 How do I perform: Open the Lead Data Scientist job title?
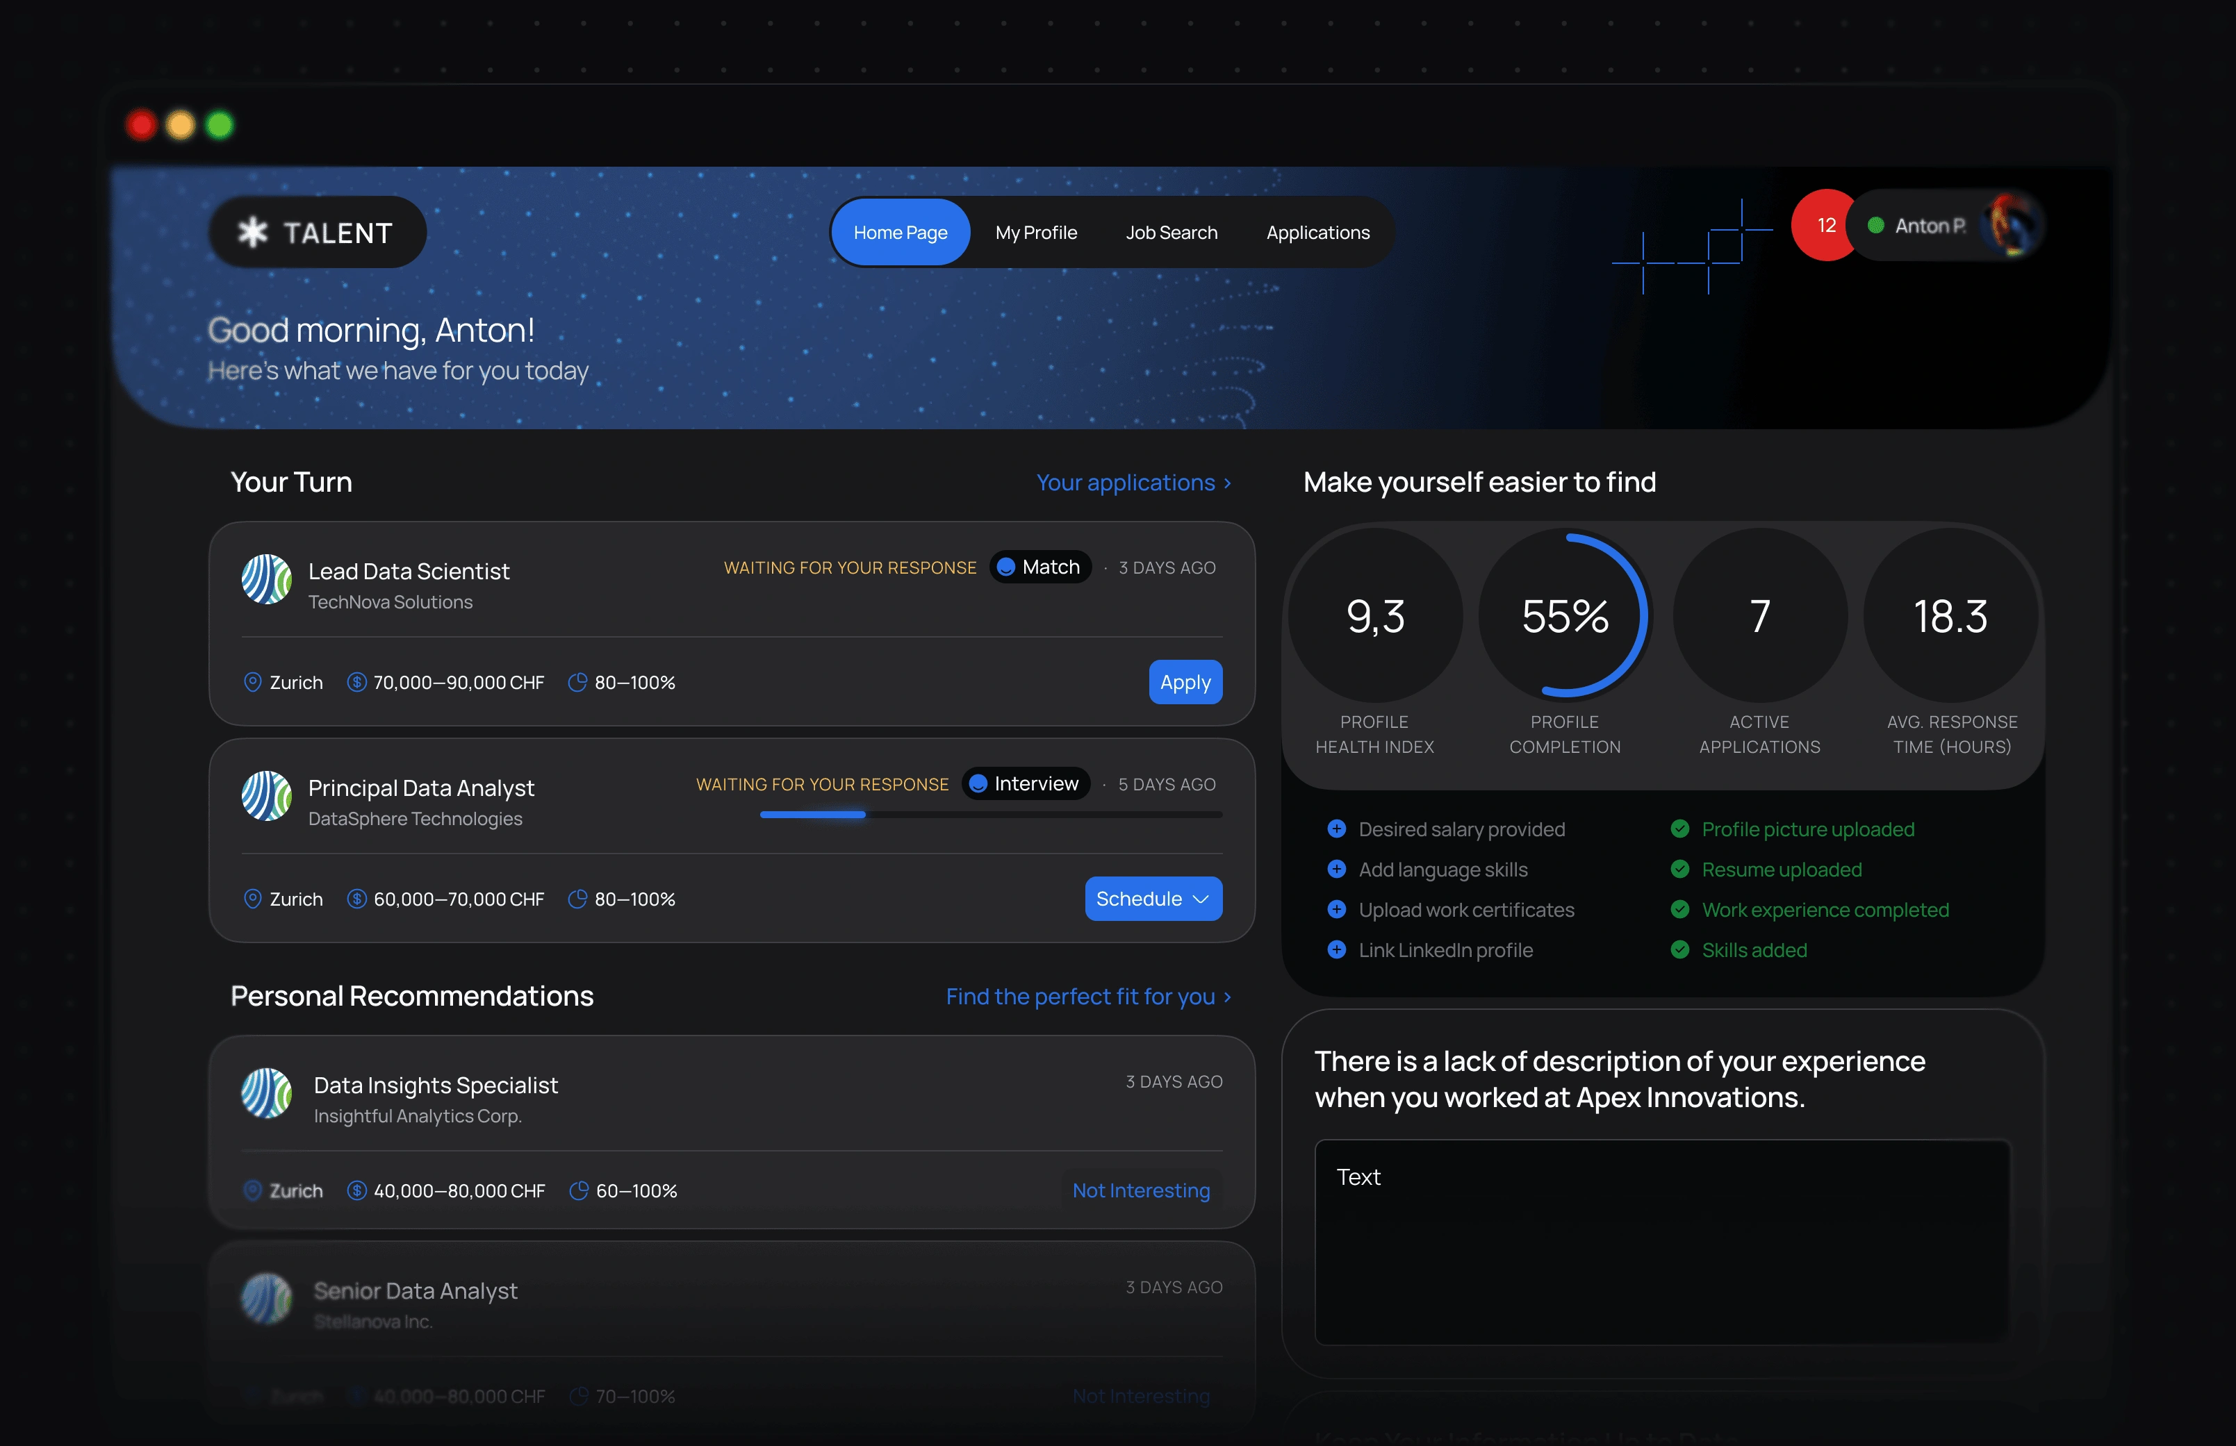point(409,571)
